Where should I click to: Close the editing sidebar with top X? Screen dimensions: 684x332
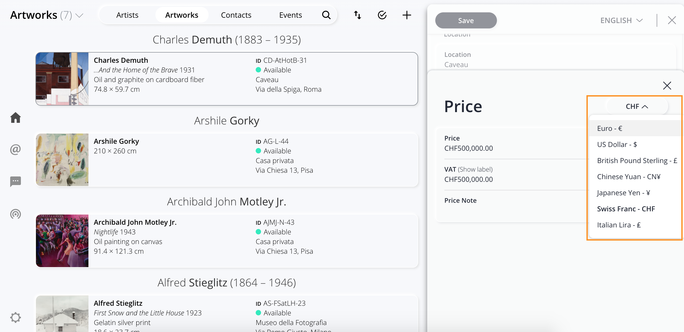[672, 20]
